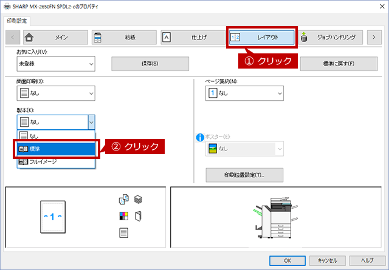Click the page icon in 両面印刷 dropdown
The width and height of the screenshot is (389, 270).
24,93
